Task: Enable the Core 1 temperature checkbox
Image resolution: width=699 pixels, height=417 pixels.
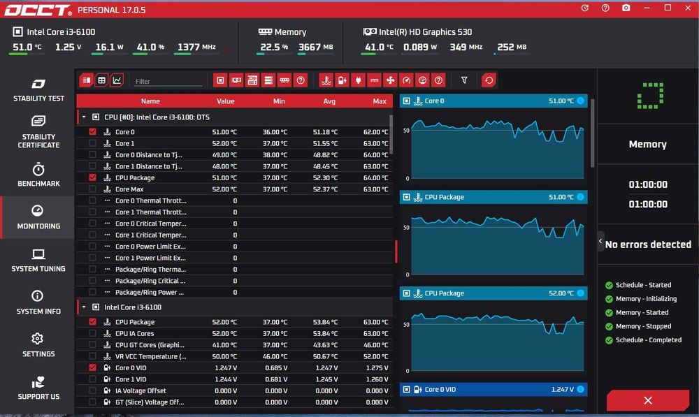Action: 92,143
